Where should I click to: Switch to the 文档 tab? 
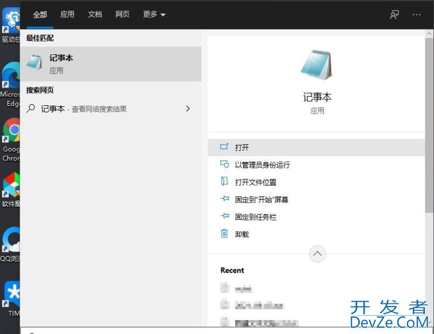point(95,14)
